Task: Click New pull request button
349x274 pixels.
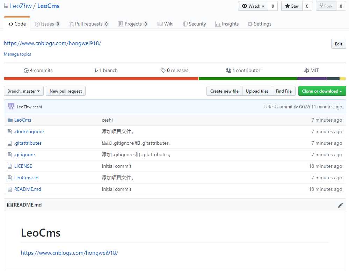Action: point(66,91)
